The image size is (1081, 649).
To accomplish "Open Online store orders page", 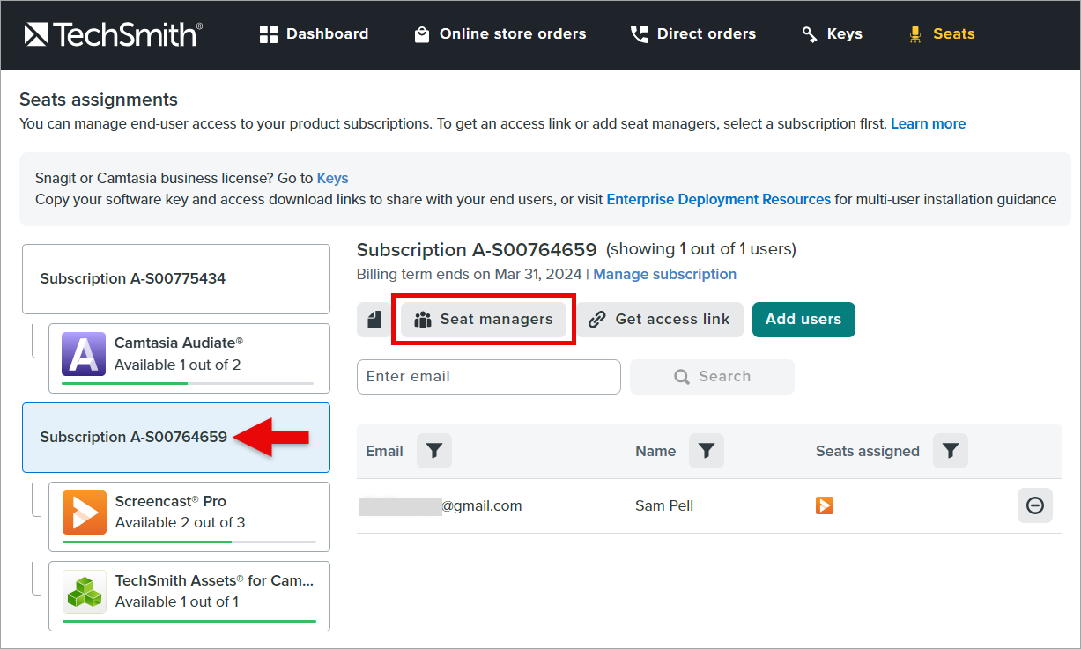I will click(x=500, y=34).
